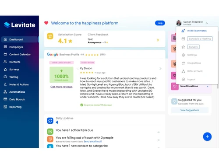219x164 pixels.
Task: Click the blue plus floating button
Action: point(207,136)
